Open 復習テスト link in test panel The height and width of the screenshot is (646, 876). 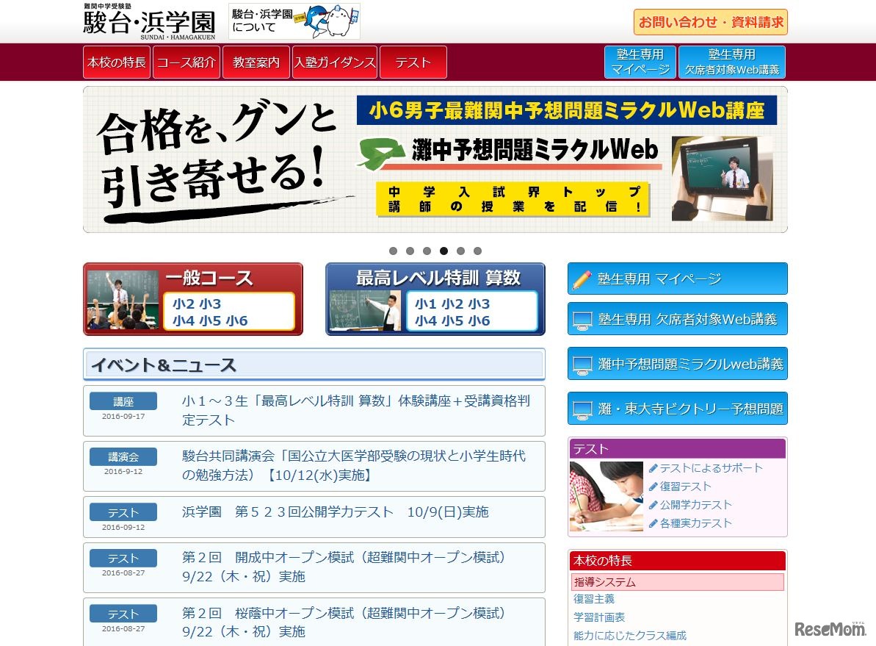click(685, 486)
